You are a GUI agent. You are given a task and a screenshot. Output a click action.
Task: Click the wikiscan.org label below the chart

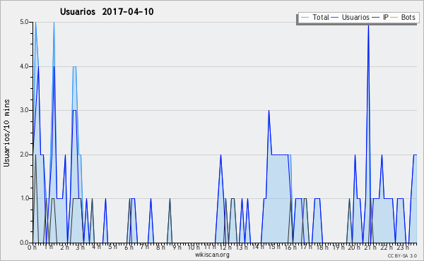click(212, 255)
